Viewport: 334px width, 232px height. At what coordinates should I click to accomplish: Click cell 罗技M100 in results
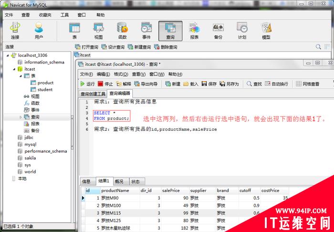pyautogui.click(x=120, y=205)
